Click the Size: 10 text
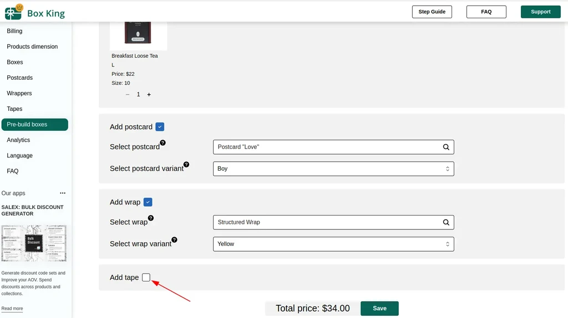The height and width of the screenshot is (318, 568). [120, 83]
